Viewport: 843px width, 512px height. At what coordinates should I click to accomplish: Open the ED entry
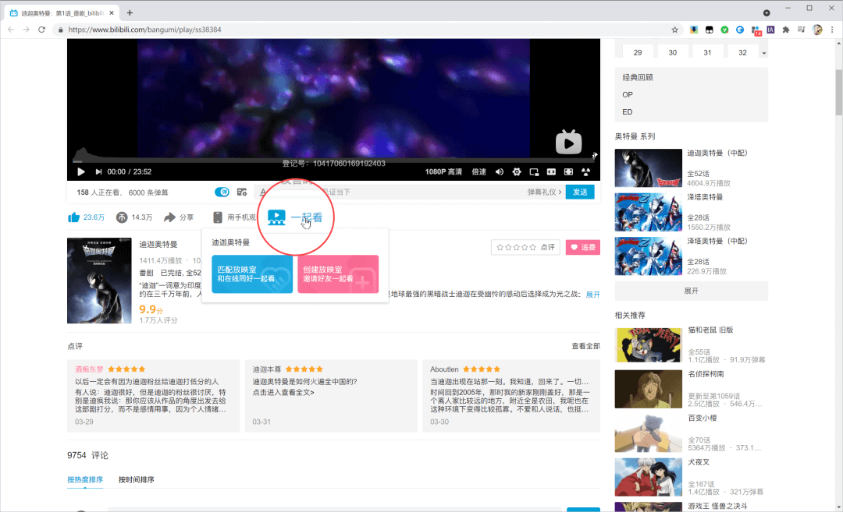point(628,111)
